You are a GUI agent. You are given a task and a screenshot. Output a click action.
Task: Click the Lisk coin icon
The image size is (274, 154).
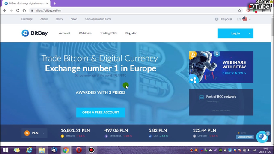150,136
